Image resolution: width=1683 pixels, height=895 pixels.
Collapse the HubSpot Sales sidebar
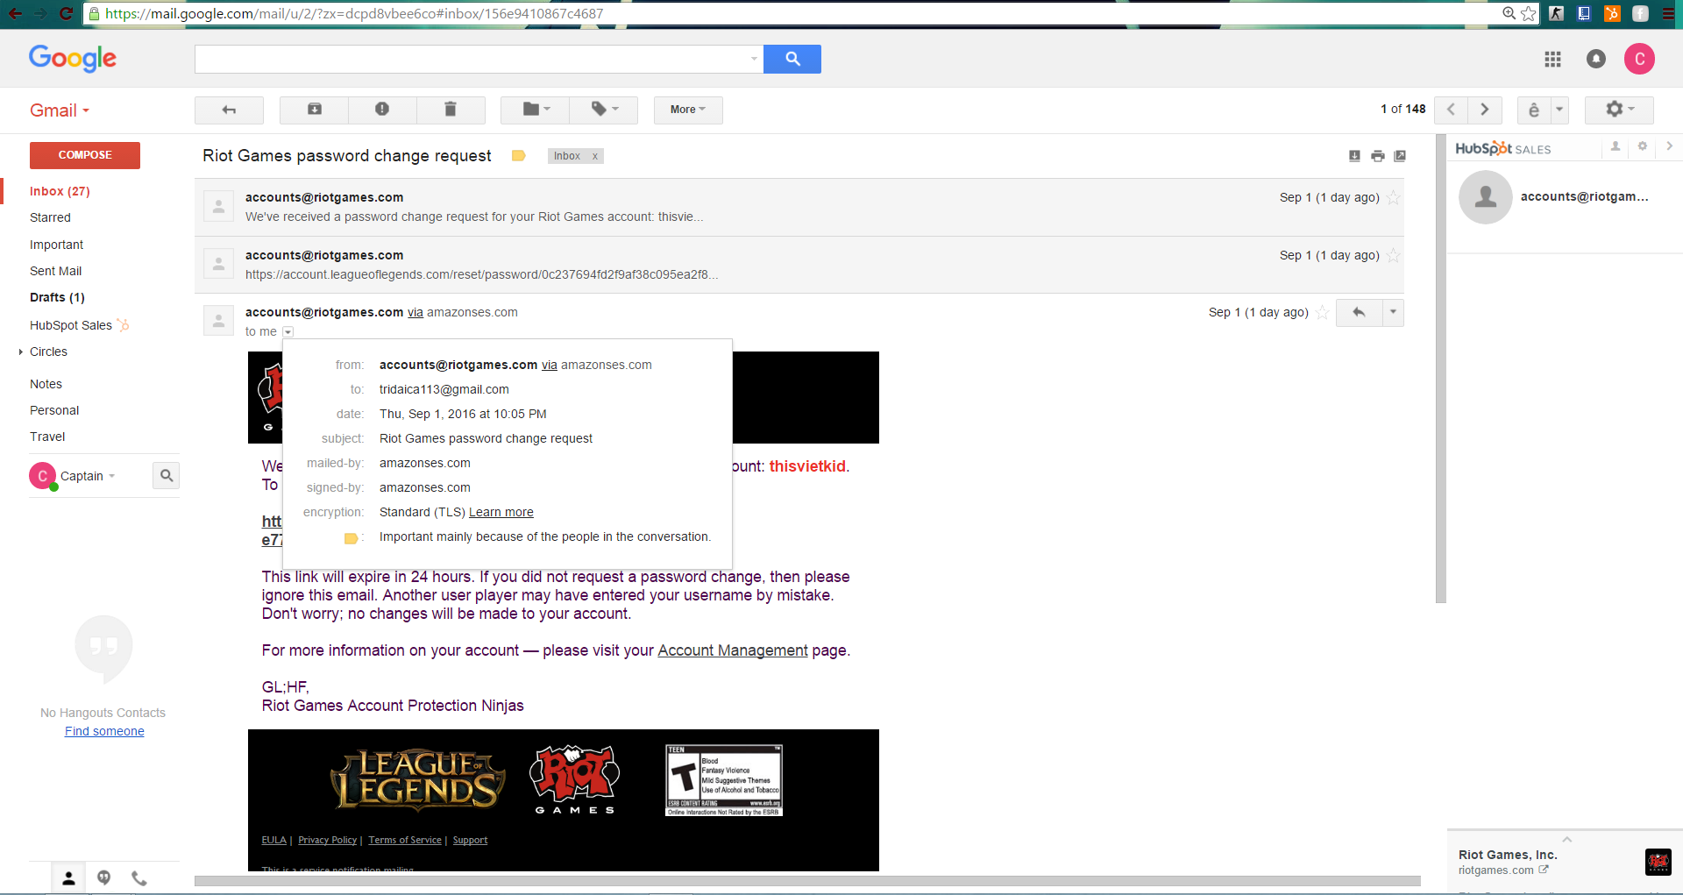[1669, 146]
